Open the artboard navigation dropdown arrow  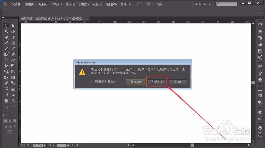(x=68, y=145)
